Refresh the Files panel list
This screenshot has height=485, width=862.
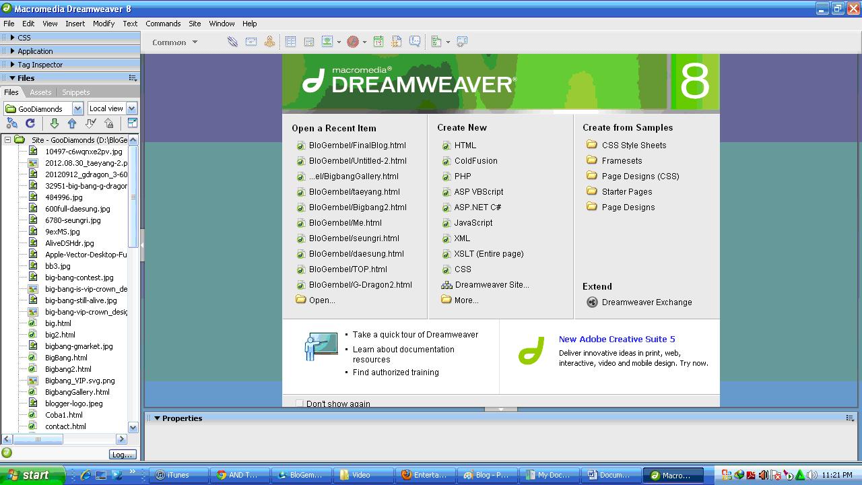(x=30, y=123)
